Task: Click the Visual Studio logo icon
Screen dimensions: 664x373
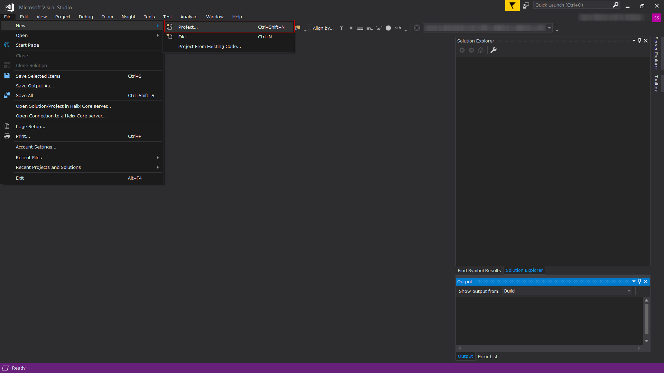Action: [9, 7]
